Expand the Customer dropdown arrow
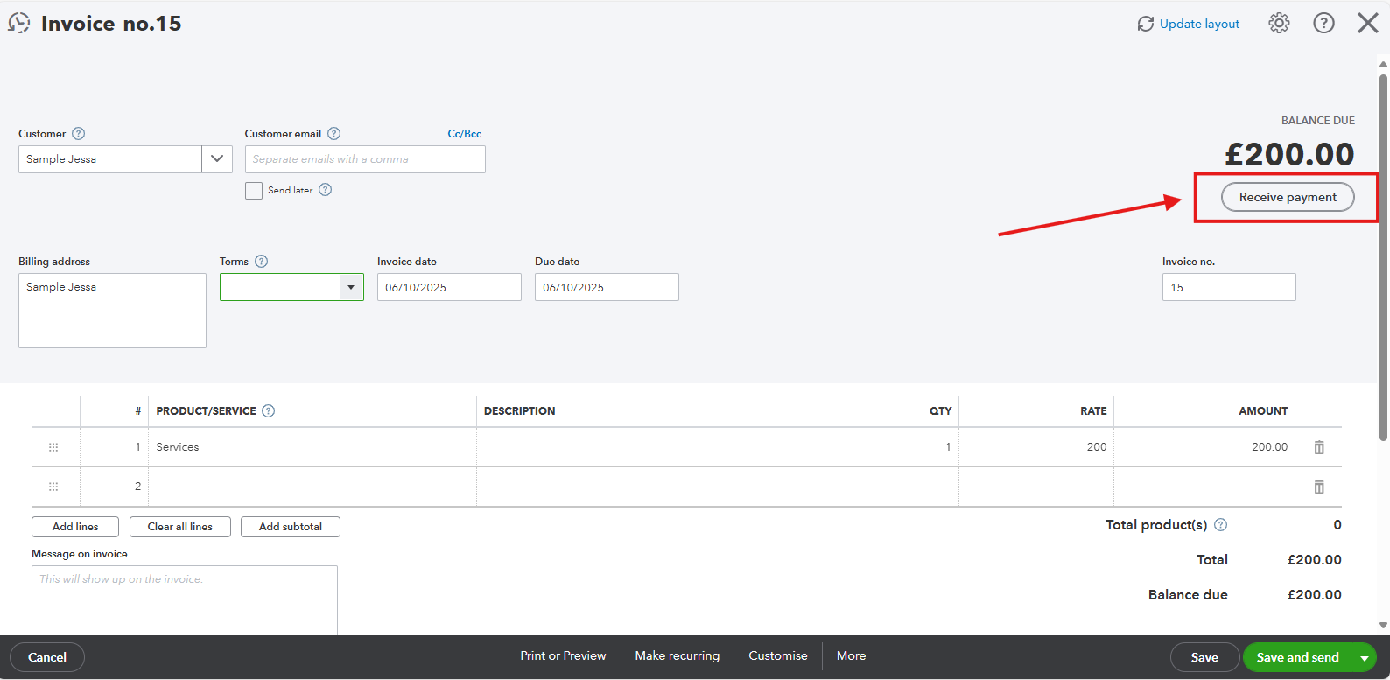This screenshot has width=1390, height=680. pos(217,159)
